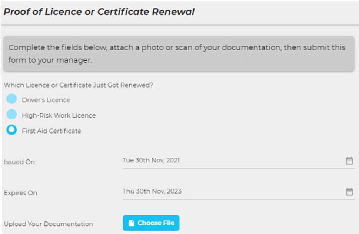359x234 pixels.
Task: Select the Driver's Licence radio button
Action: point(12,99)
